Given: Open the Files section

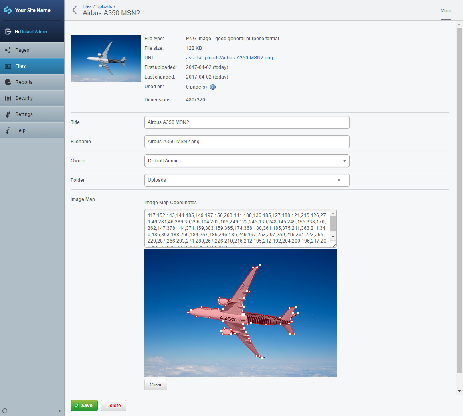Looking at the screenshot, I should point(32,66).
